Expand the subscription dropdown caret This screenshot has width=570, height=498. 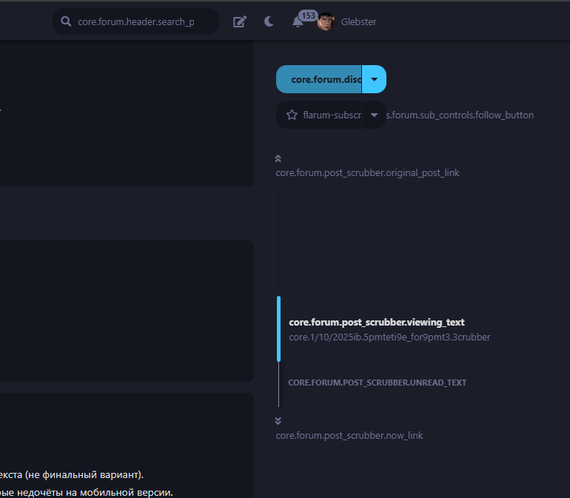374,115
